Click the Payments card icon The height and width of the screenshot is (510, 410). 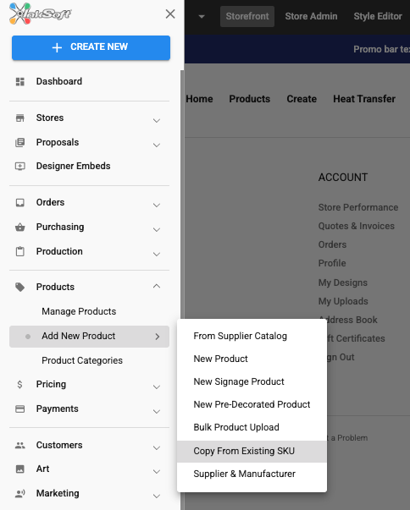coord(20,409)
